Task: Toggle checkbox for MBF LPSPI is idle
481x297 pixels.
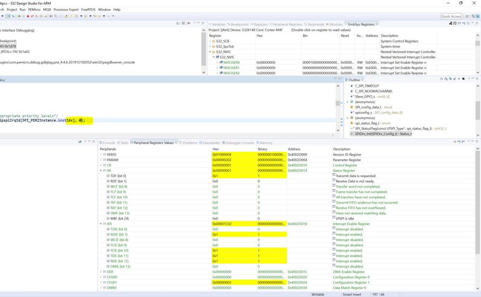Action: coord(334,218)
